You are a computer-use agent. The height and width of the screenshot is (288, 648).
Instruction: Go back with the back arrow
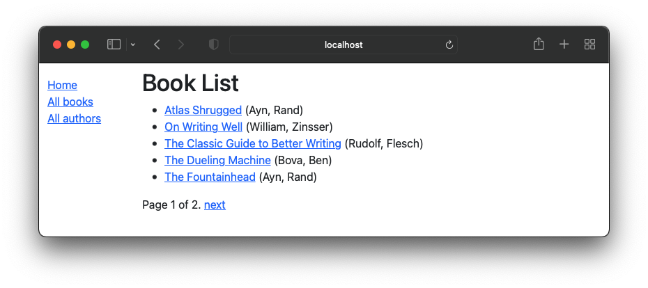pyautogui.click(x=157, y=45)
